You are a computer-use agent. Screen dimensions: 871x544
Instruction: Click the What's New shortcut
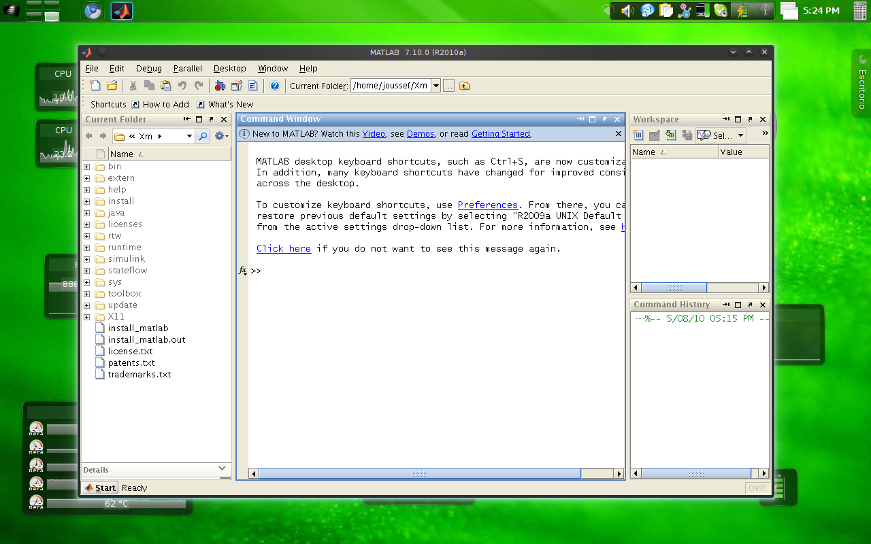[x=225, y=105]
